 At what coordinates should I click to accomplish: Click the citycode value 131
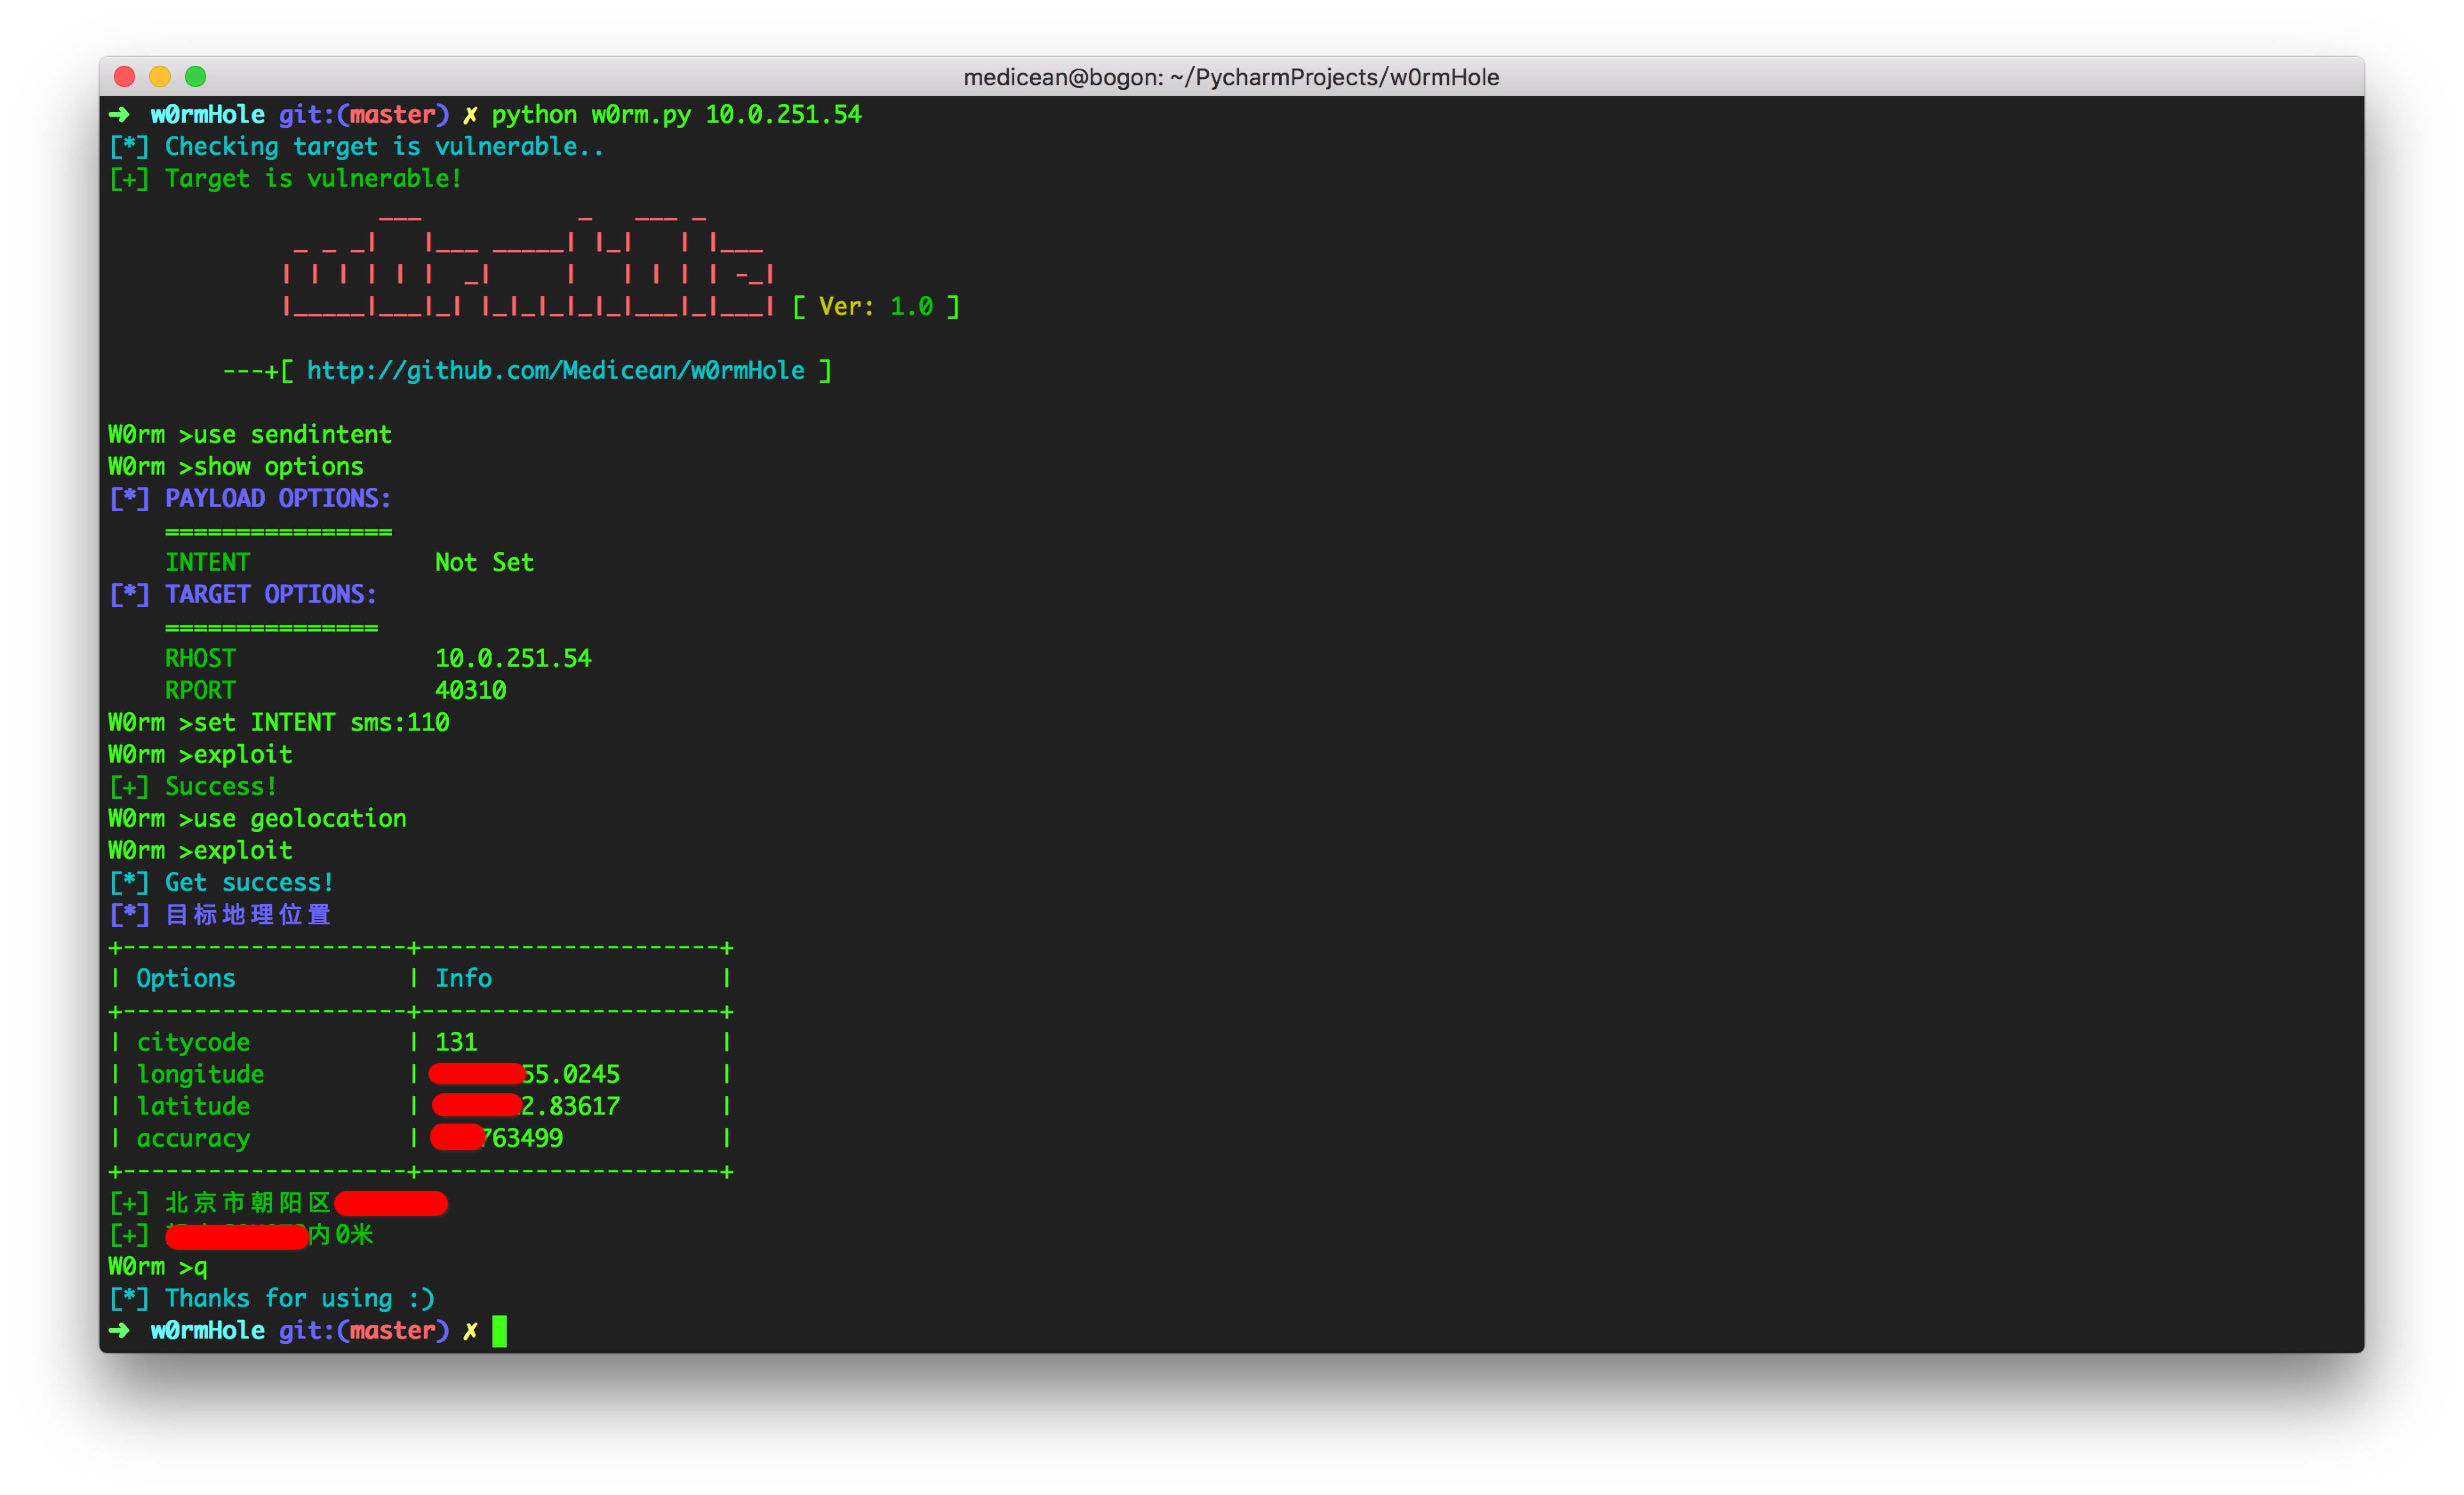tap(456, 1043)
